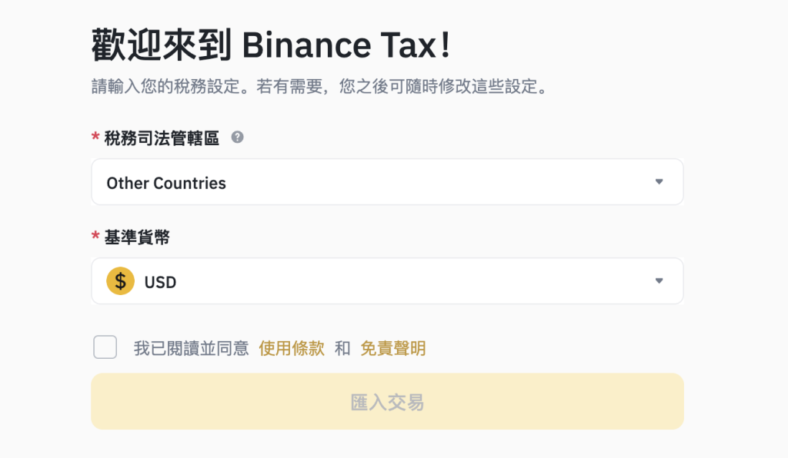788x458 pixels.
Task: Click the gold dollar coin icon
Action: click(x=120, y=281)
